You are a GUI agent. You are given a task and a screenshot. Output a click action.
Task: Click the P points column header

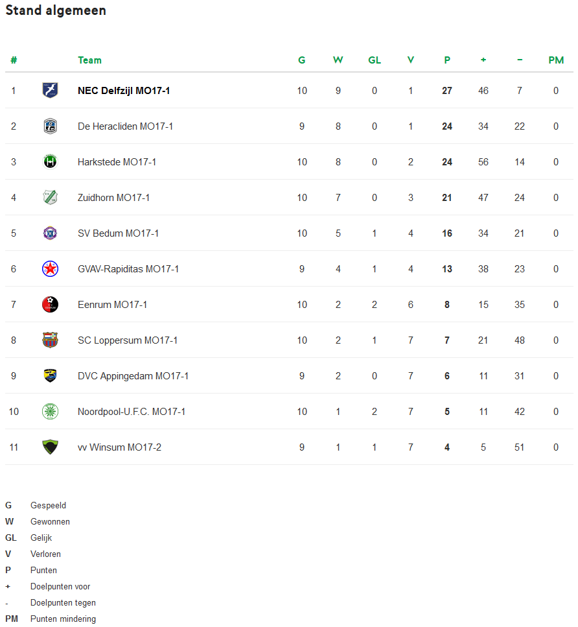(447, 60)
